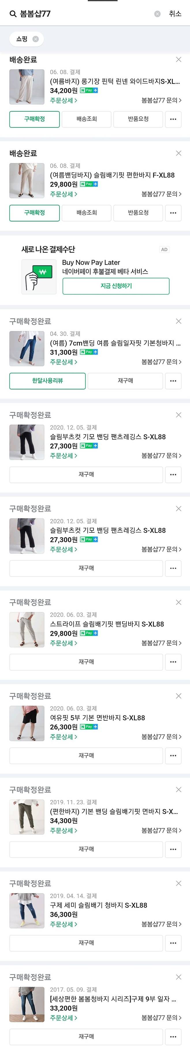The height and width of the screenshot is (1050, 190).
Task: Apply for Buy Now Pay Later service
Action: click(116, 286)
